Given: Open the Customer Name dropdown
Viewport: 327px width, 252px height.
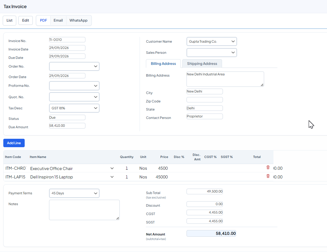Looking at the screenshot, I should coord(212,41).
